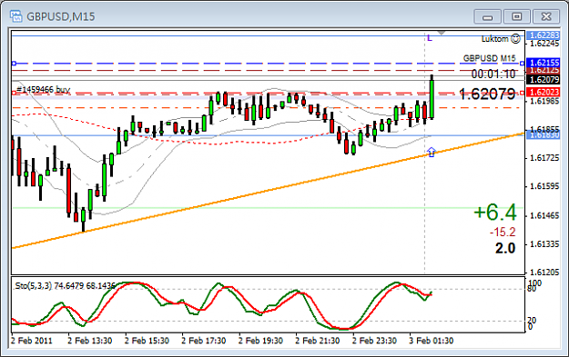
Task: Click the black 1.62079 current price tag
Action: point(544,79)
